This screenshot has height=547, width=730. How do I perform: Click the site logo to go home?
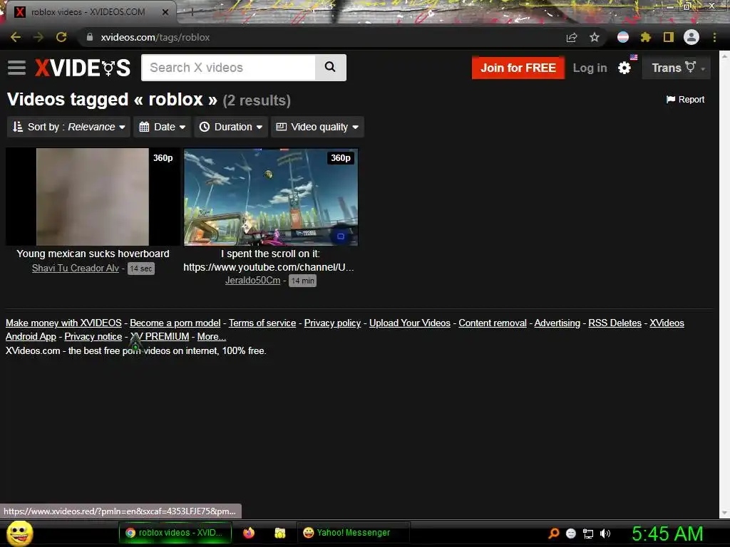click(83, 68)
